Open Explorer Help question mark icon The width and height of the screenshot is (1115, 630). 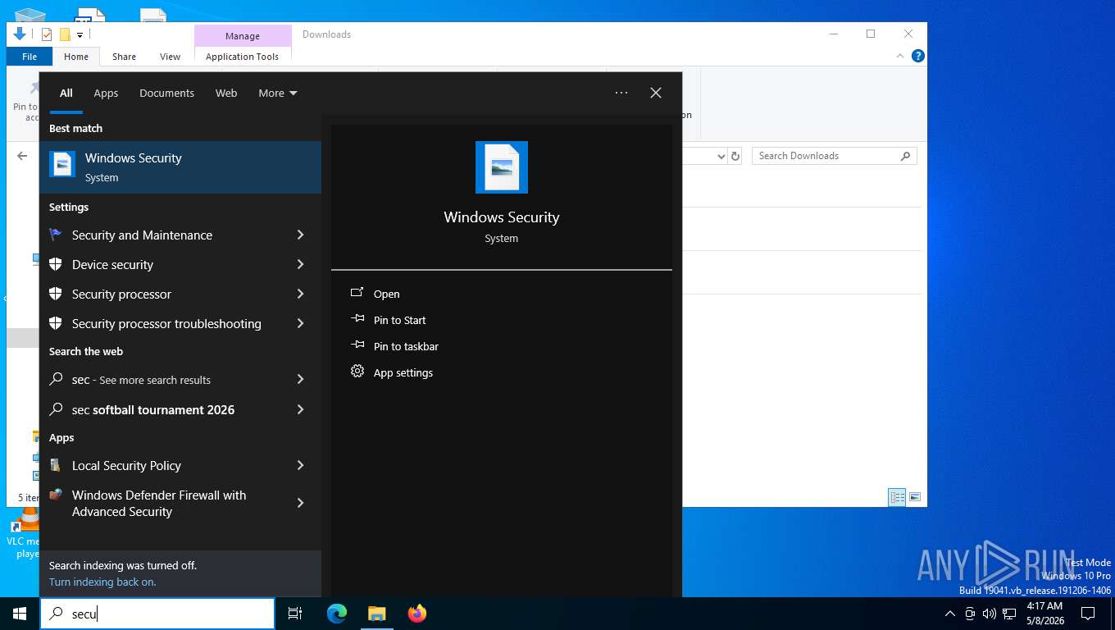(x=918, y=56)
